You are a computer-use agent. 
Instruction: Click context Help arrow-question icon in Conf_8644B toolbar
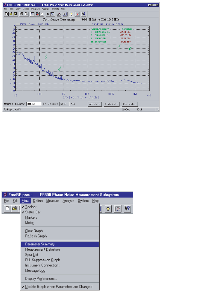pos(84,14)
